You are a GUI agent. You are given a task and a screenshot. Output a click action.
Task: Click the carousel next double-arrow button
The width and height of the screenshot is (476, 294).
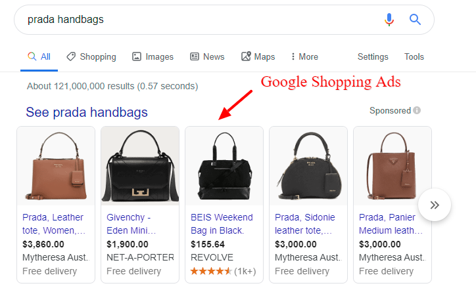435,205
